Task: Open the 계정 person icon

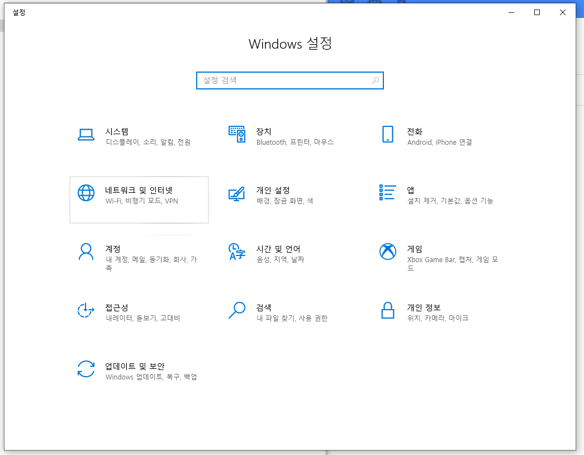Action: click(x=86, y=252)
